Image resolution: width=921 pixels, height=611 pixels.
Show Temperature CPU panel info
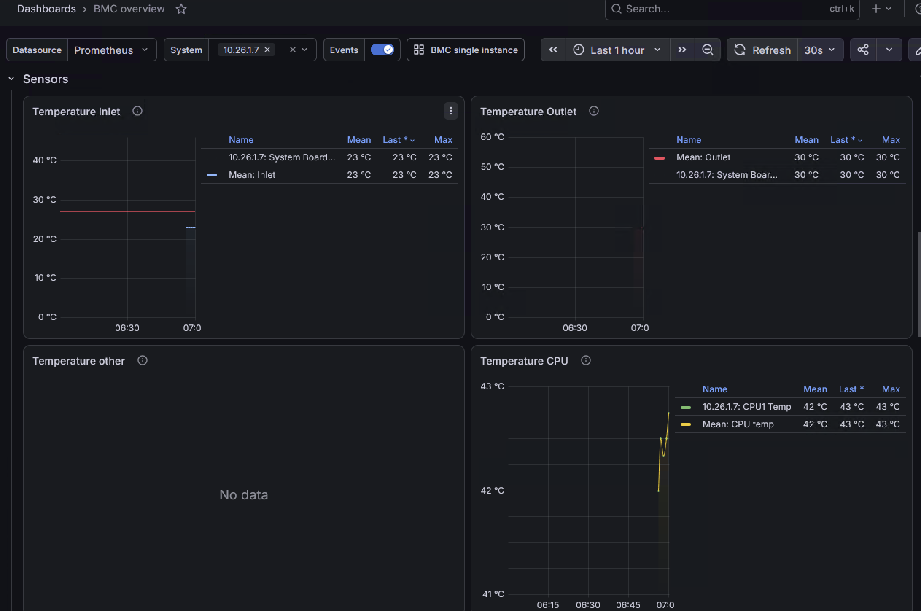(x=586, y=361)
